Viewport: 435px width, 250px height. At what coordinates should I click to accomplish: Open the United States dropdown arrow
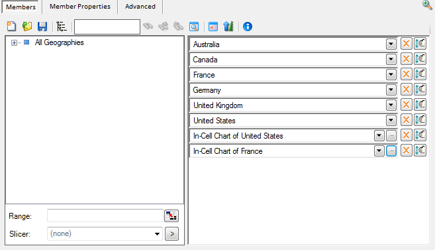pos(391,121)
